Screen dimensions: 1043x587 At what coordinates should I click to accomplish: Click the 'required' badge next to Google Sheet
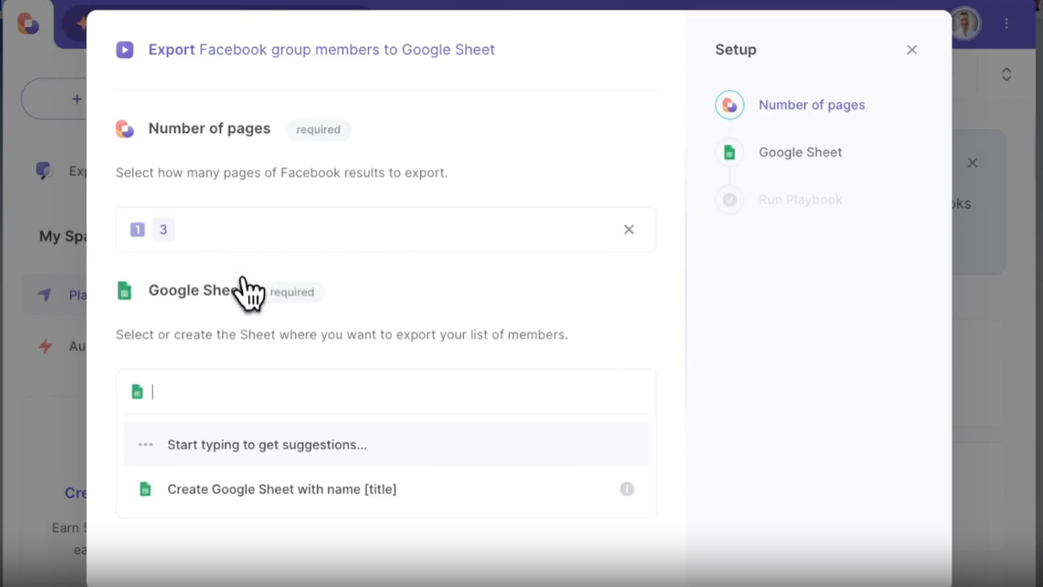292,292
